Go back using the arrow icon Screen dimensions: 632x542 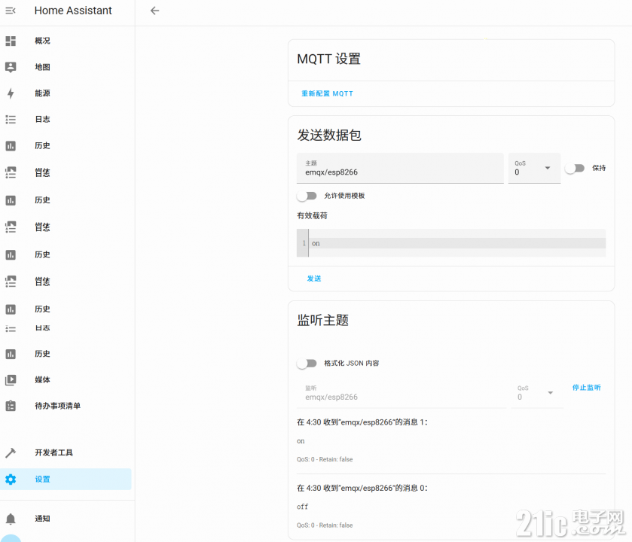[154, 11]
